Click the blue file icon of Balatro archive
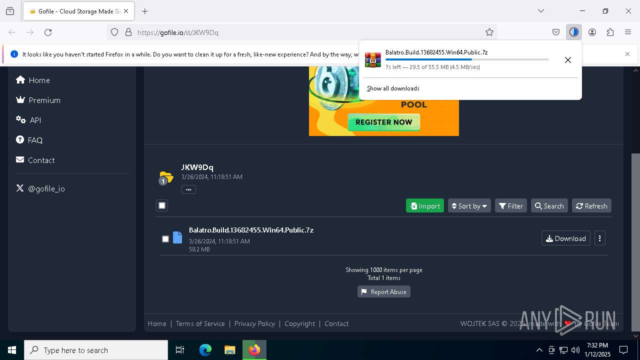640x360 pixels. 177,237
